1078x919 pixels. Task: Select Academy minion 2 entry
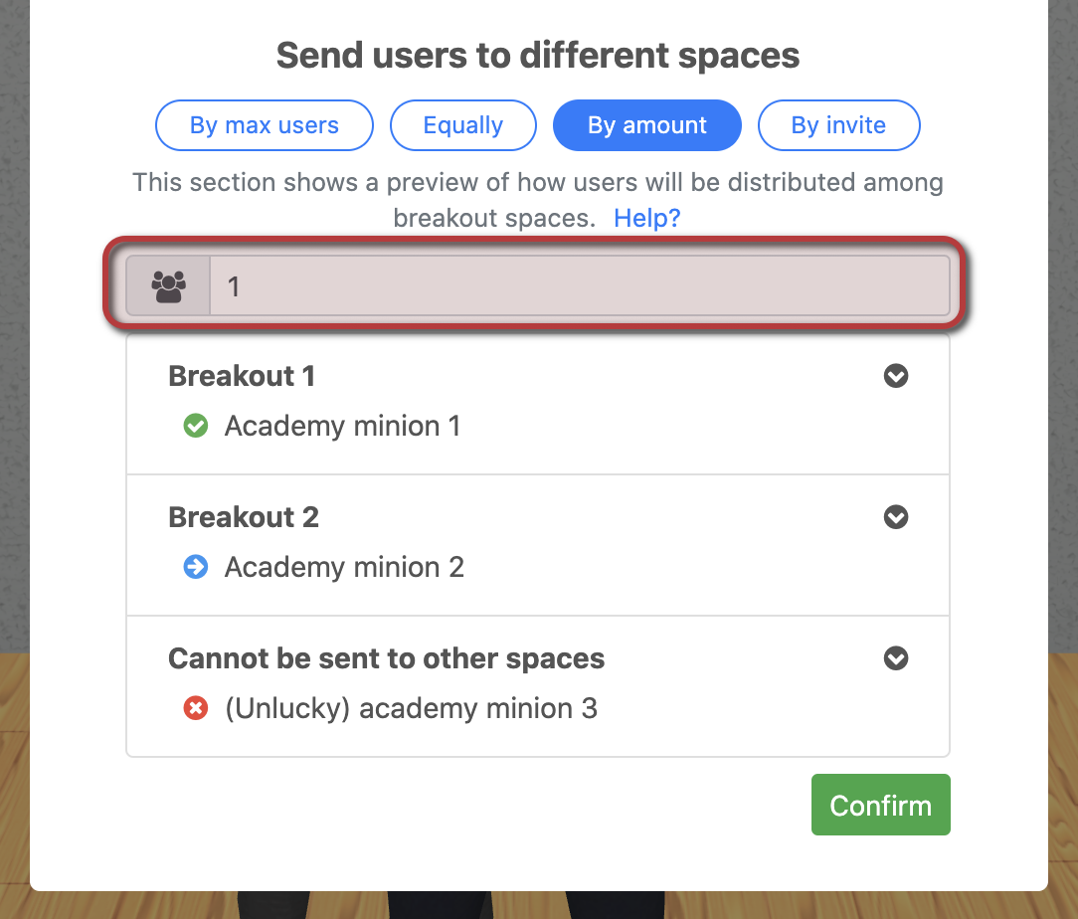pos(344,567)
